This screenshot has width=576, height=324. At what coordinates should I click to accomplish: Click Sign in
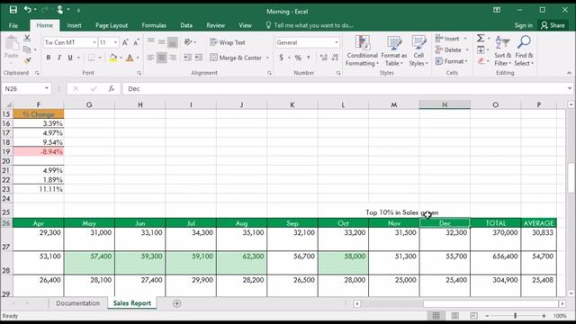pyautogui.click(x=524, y=25)
